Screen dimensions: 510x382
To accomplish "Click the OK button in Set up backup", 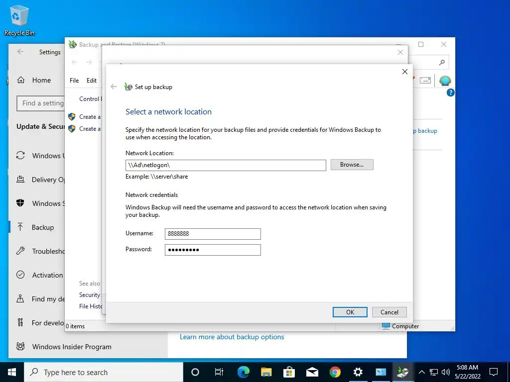I will [350, 312].
